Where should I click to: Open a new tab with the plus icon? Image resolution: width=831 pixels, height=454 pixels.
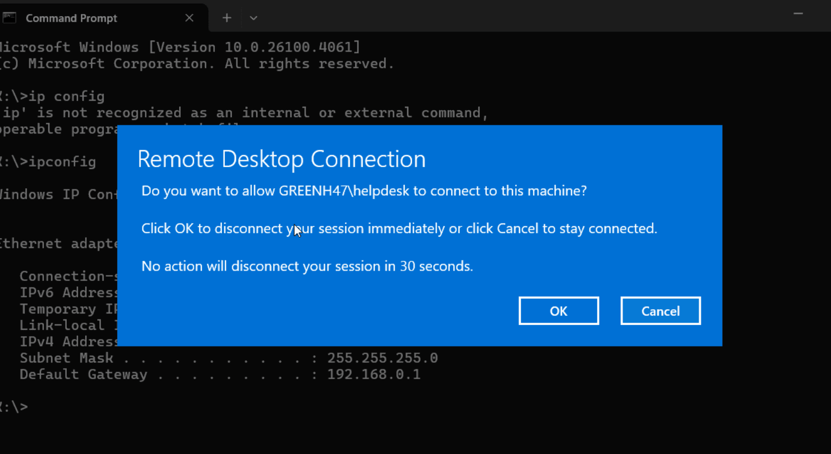click(227, 18)
